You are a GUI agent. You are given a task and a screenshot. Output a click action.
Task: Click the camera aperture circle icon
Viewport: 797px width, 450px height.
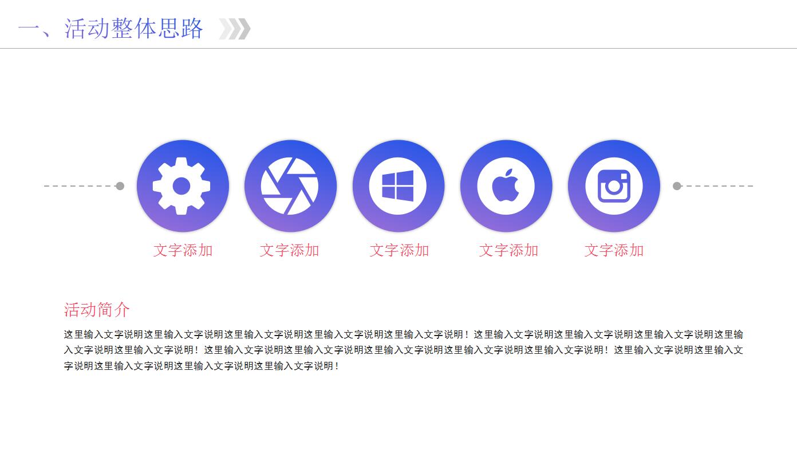[290, 185]
